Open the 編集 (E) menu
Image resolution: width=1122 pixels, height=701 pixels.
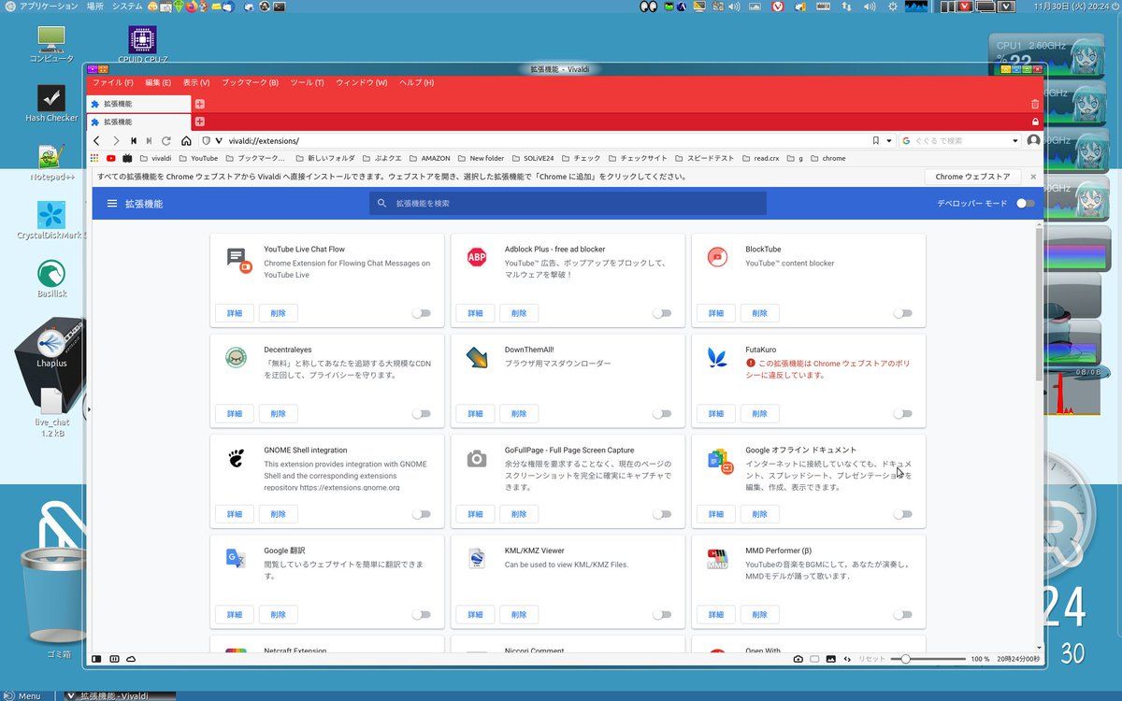click(x=158, y=82)
